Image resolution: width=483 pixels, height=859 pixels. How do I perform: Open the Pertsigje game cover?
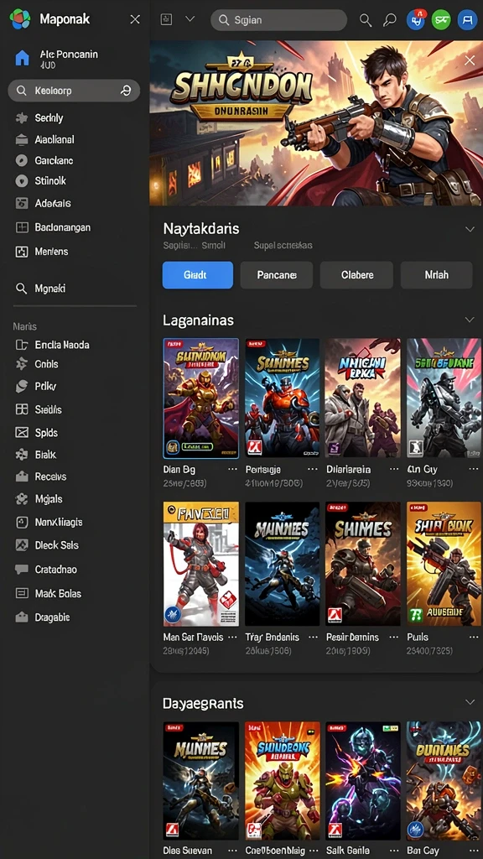pos(282,398)
